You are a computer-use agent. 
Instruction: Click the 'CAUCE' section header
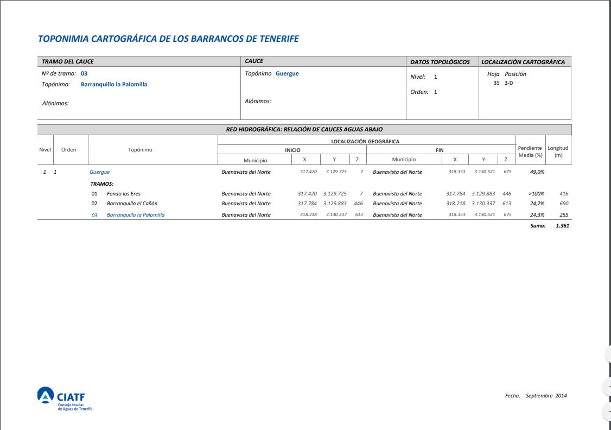(254, 61)
